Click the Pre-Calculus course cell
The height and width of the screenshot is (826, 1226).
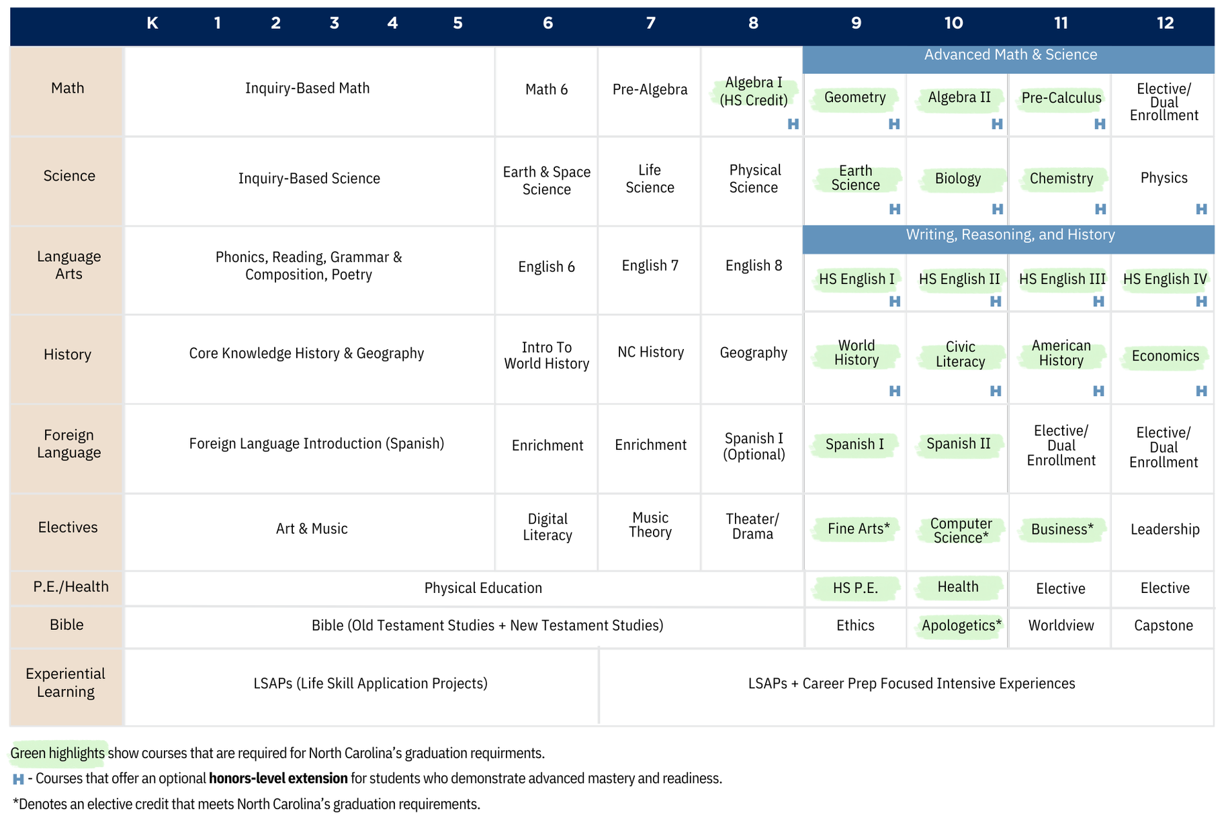(1061, 98)
